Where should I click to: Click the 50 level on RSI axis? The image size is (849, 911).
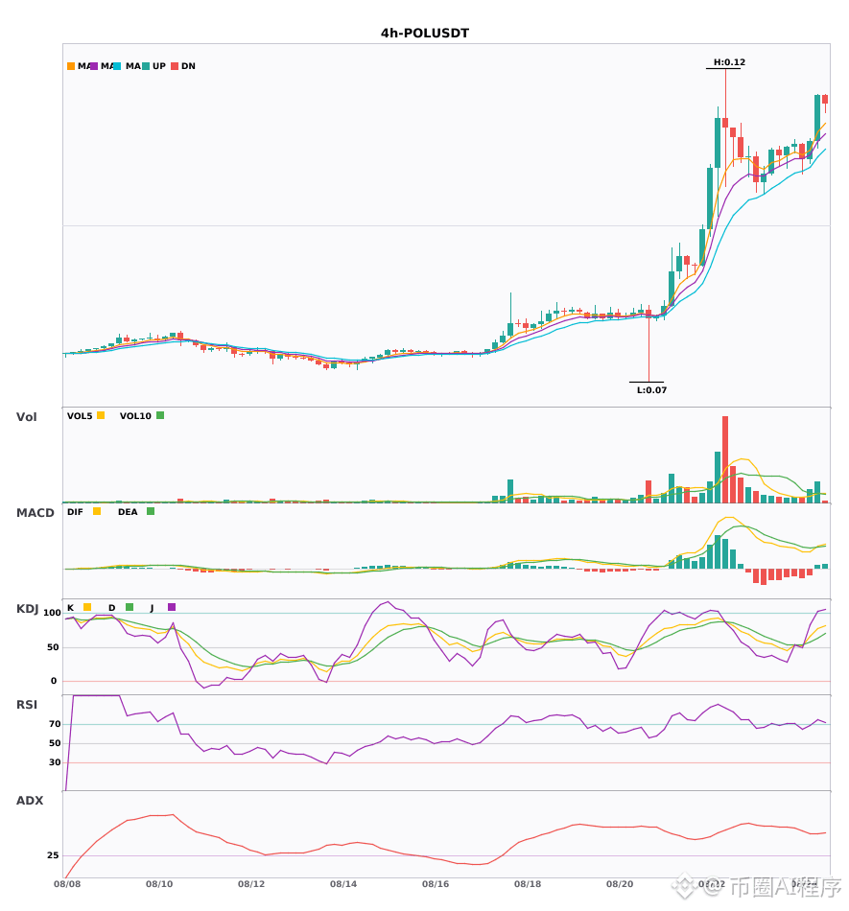(x=55, y=743)
